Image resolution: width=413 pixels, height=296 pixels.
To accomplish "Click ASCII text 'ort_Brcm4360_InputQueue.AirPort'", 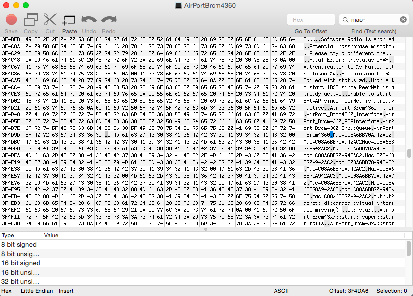I will pos(349,128).
